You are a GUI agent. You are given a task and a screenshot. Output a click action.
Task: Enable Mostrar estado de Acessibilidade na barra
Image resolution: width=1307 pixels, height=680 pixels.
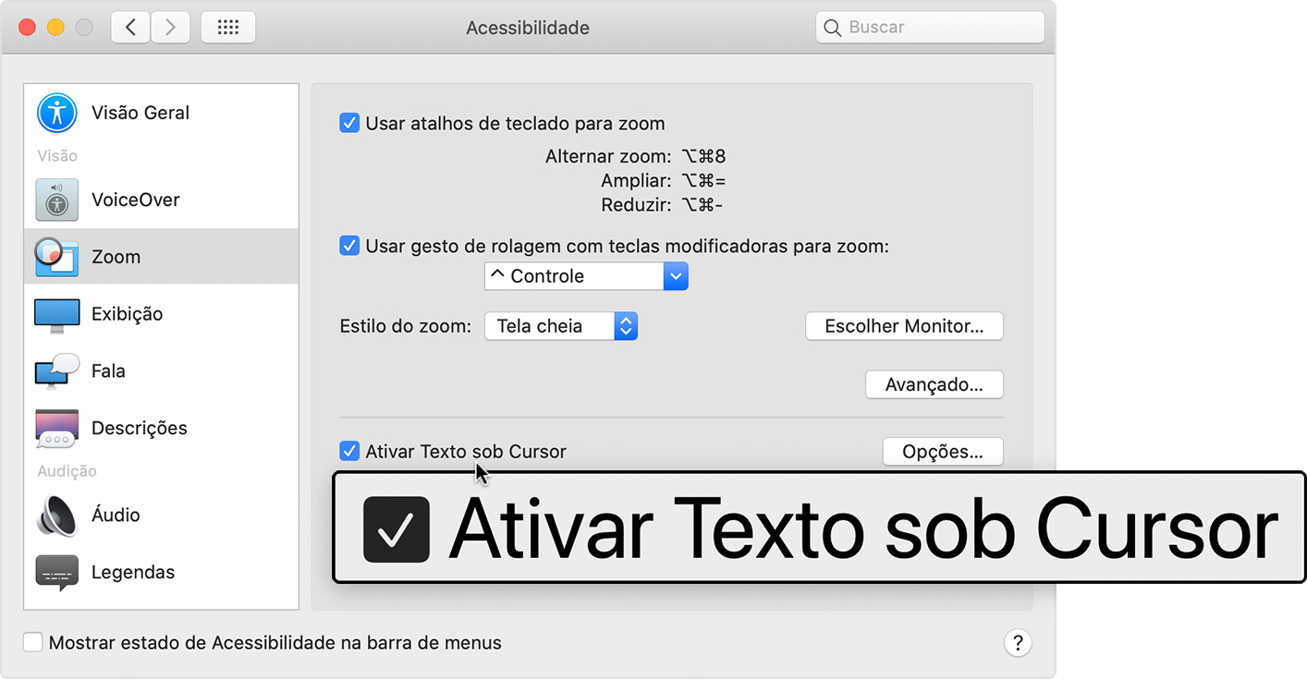(33, 641)
